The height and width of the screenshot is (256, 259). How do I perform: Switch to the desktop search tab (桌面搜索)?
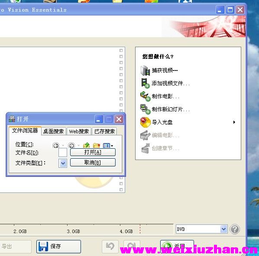(54, 131)
